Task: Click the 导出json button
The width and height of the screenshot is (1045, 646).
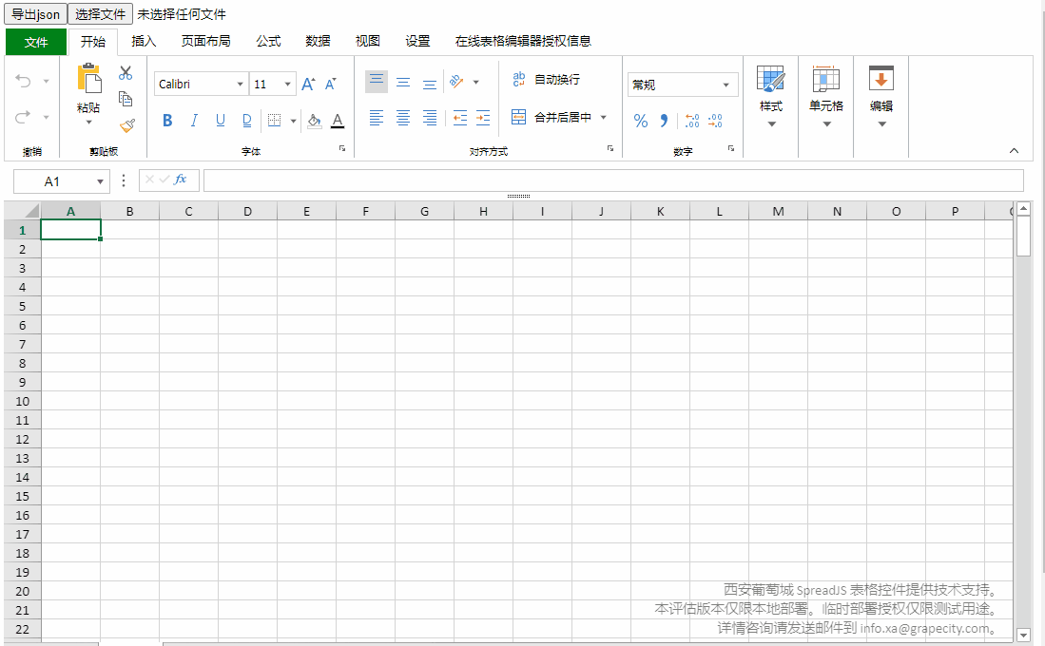Action: pyautogui.click(x=35, y=13)
